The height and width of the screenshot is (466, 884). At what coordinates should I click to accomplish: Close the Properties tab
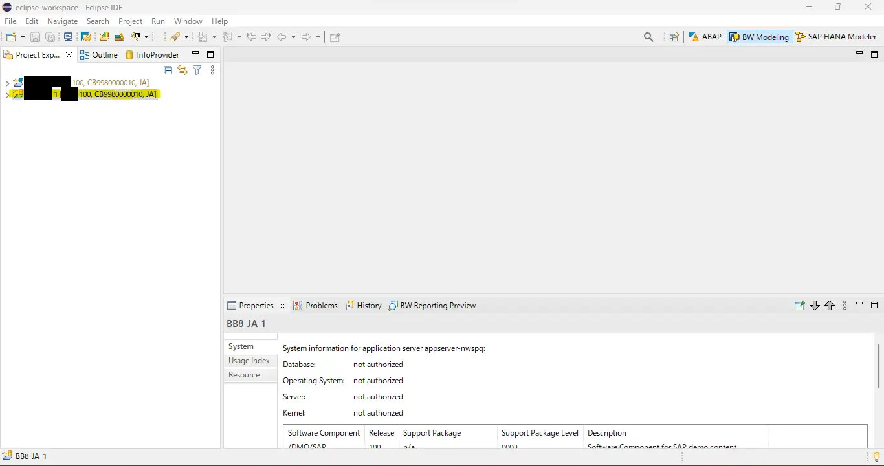(282, 306)
